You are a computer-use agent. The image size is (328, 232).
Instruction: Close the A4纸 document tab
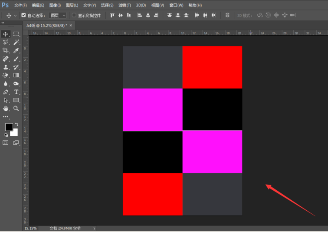tap(71, 26)
